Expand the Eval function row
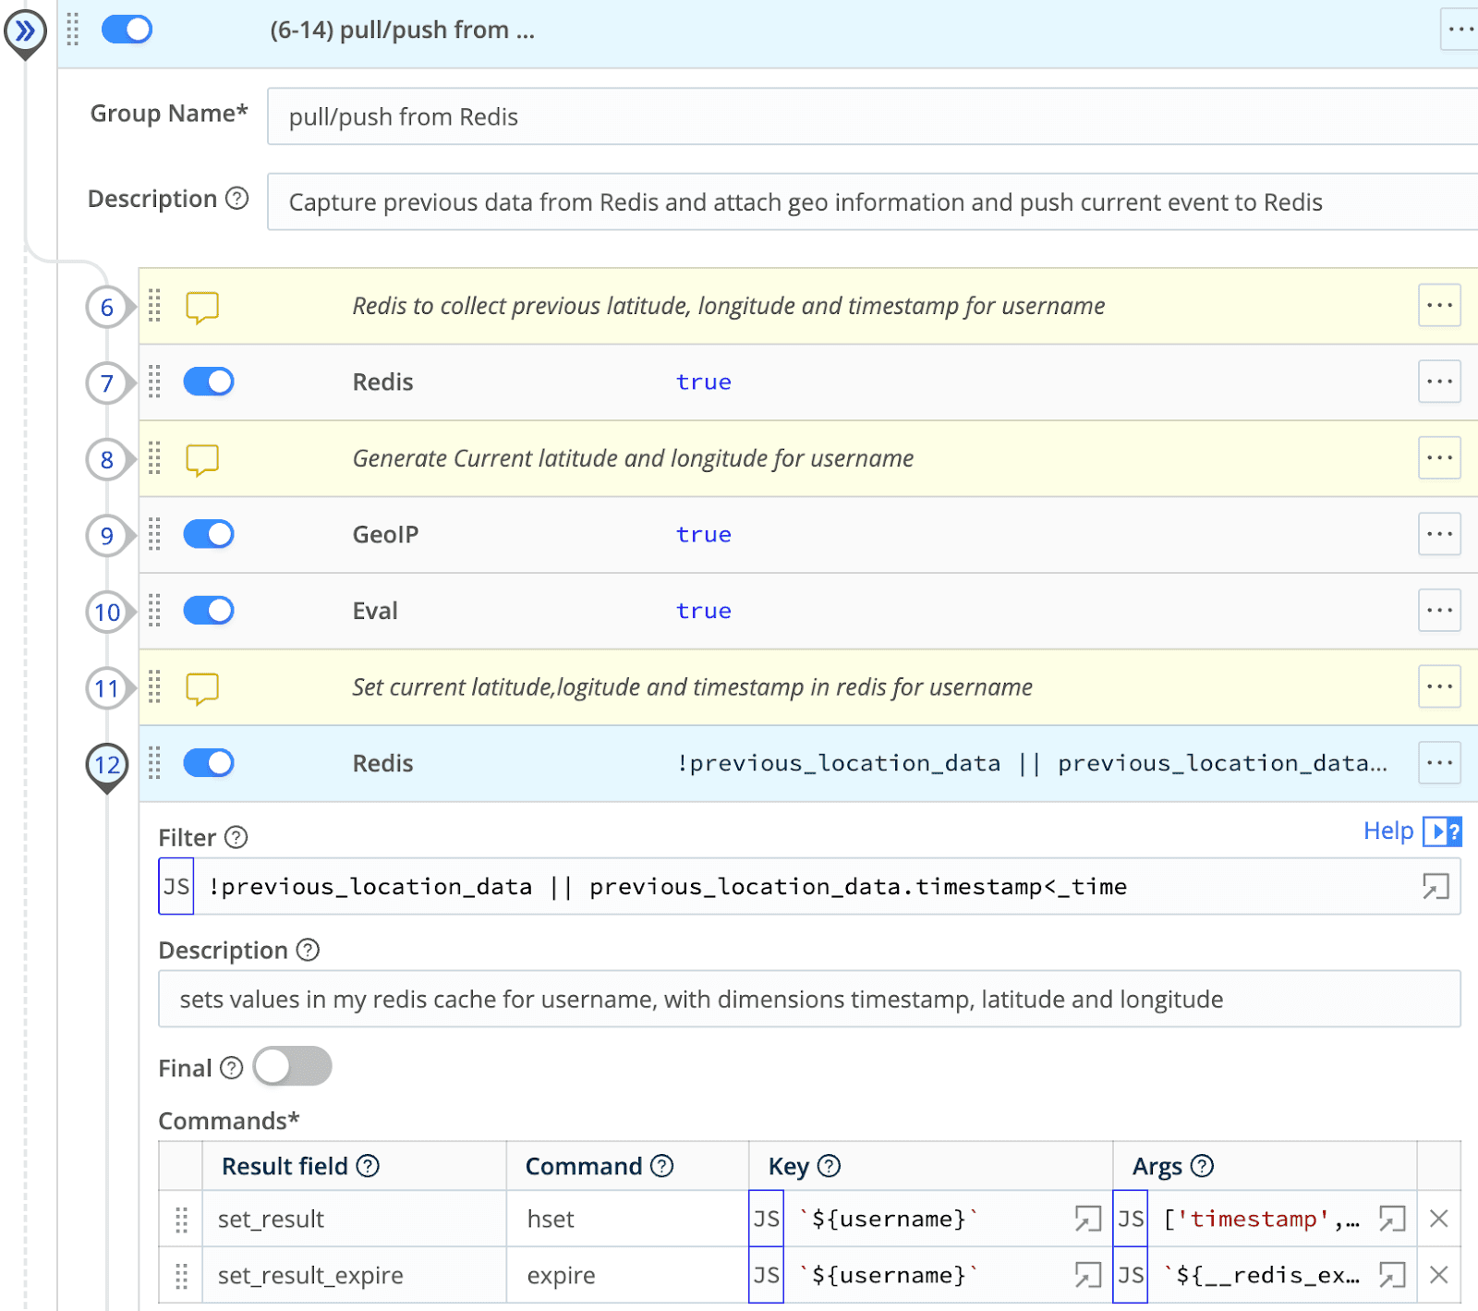This screenshot has height=1311, width=1478. 375,611
